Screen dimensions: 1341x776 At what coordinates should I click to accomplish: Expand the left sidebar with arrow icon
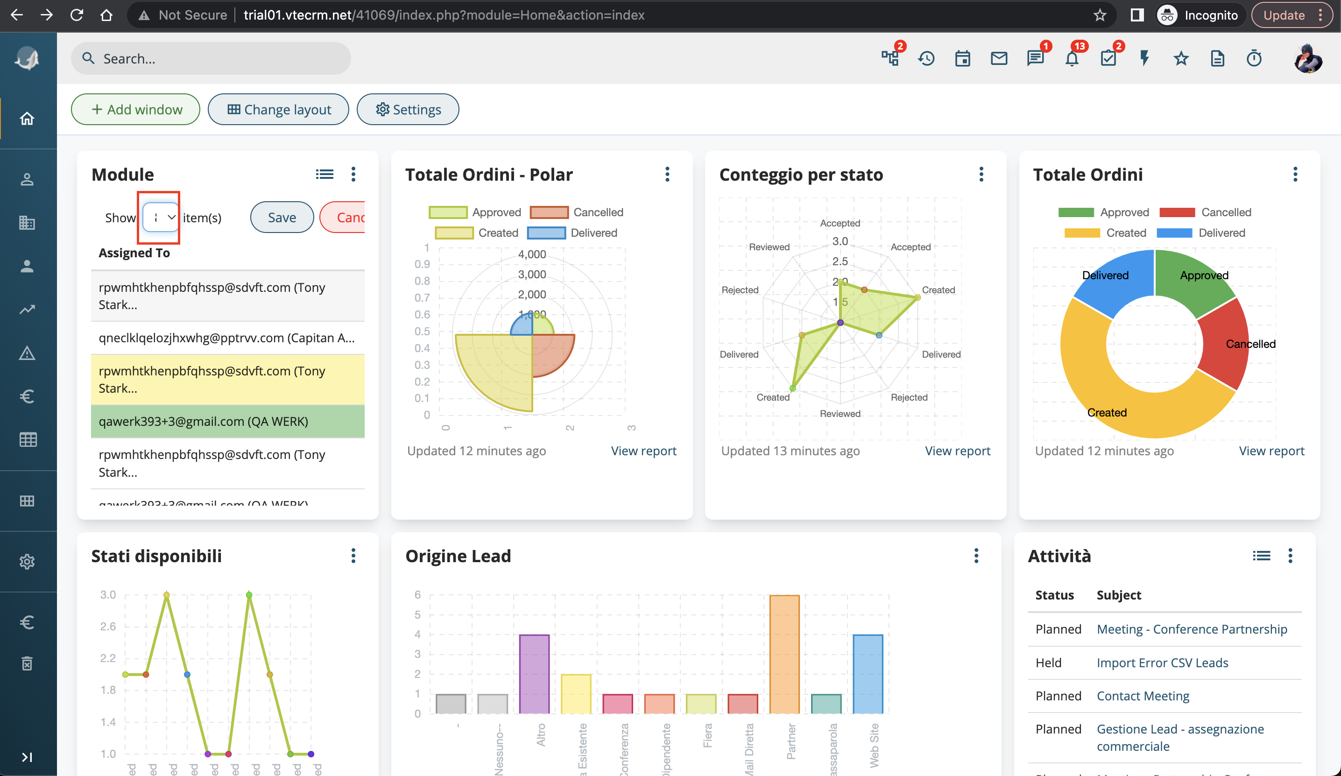click(x=27, y=757)
